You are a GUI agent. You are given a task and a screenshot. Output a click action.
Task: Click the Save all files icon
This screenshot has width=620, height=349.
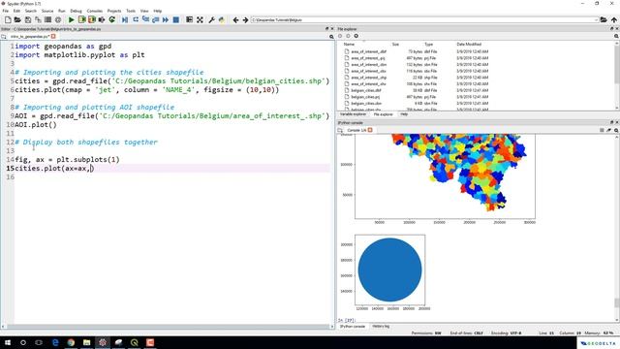click(x=38, y=19)
